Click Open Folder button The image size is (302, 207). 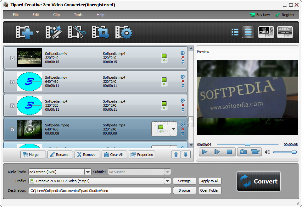[210, 190]
